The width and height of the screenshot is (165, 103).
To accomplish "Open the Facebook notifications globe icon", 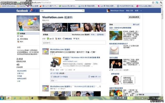I will [37, 11].
